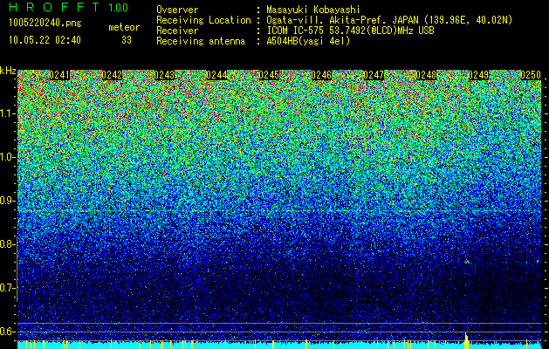
Task: Click the 0247 time marker
Action: point(374,75)
